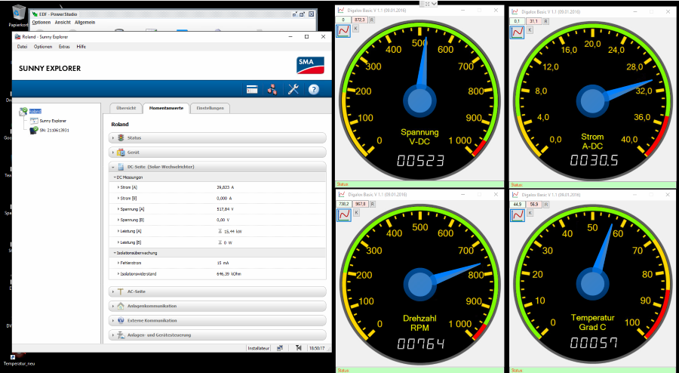Expand the Externe Kommunikation section

pyautogui.click(x=113, y=321)
